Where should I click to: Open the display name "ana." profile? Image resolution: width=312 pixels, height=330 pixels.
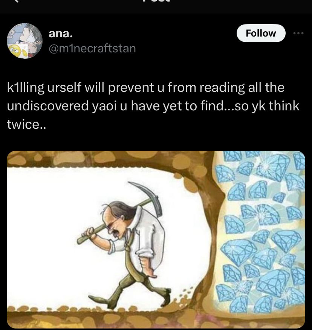tap(61, 34)
